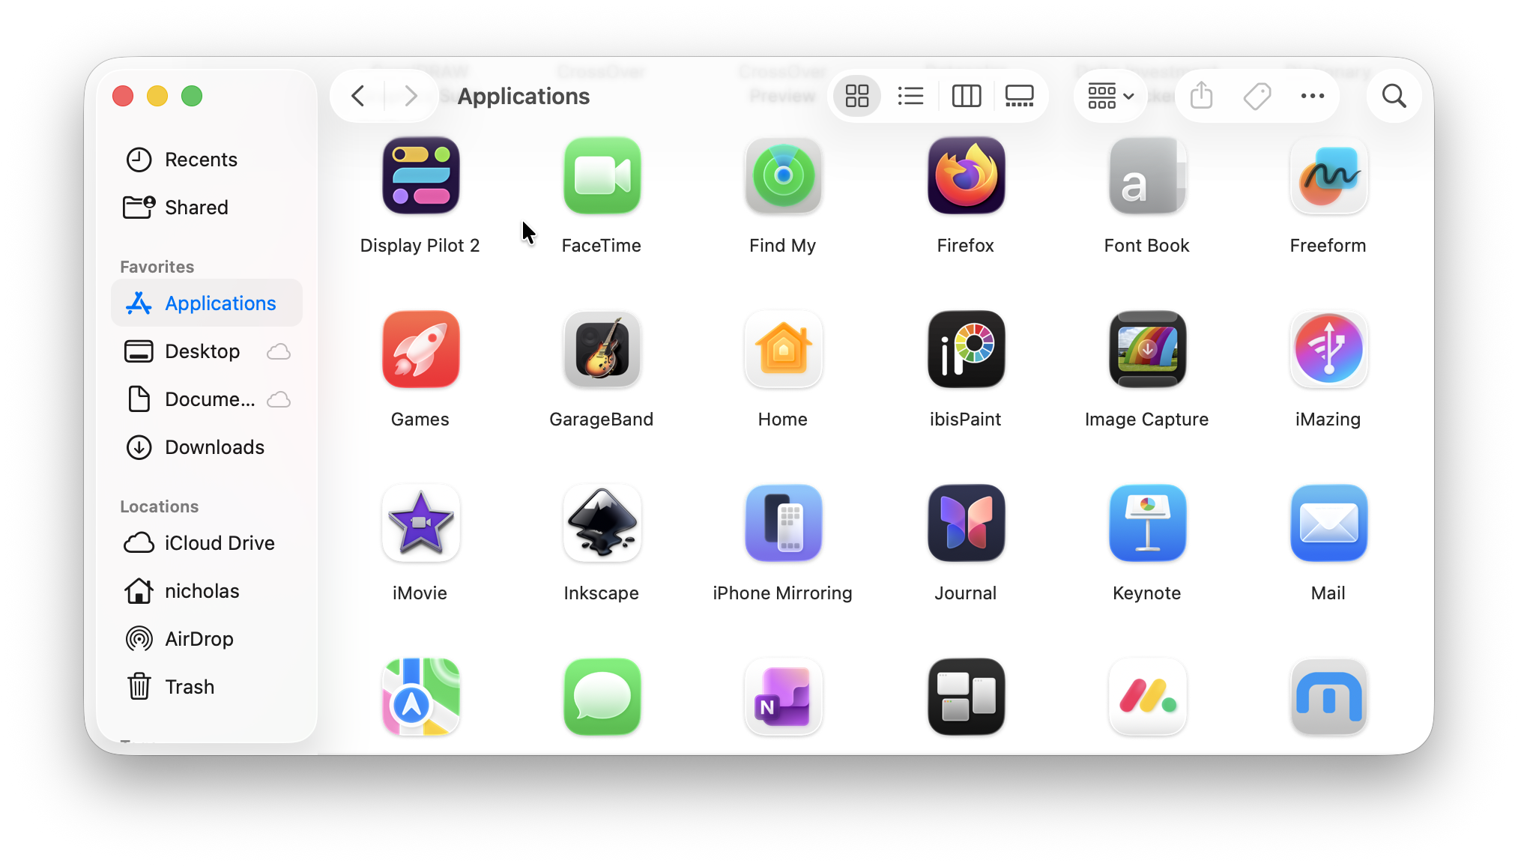Open Trash in the sidebar

(x=207, y=687)
